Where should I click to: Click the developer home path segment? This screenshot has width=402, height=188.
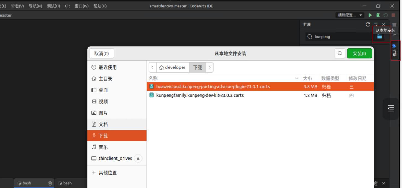(173, 67)
